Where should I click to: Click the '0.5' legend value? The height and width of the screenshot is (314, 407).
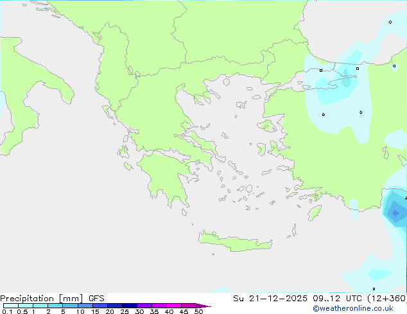point(22,311)
